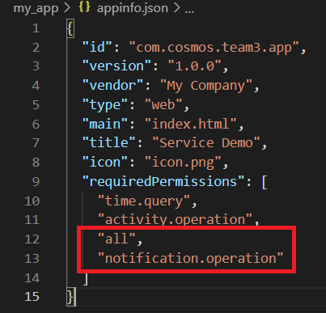
Task: Click the "version" key
Action: click(x=116, y=66)
